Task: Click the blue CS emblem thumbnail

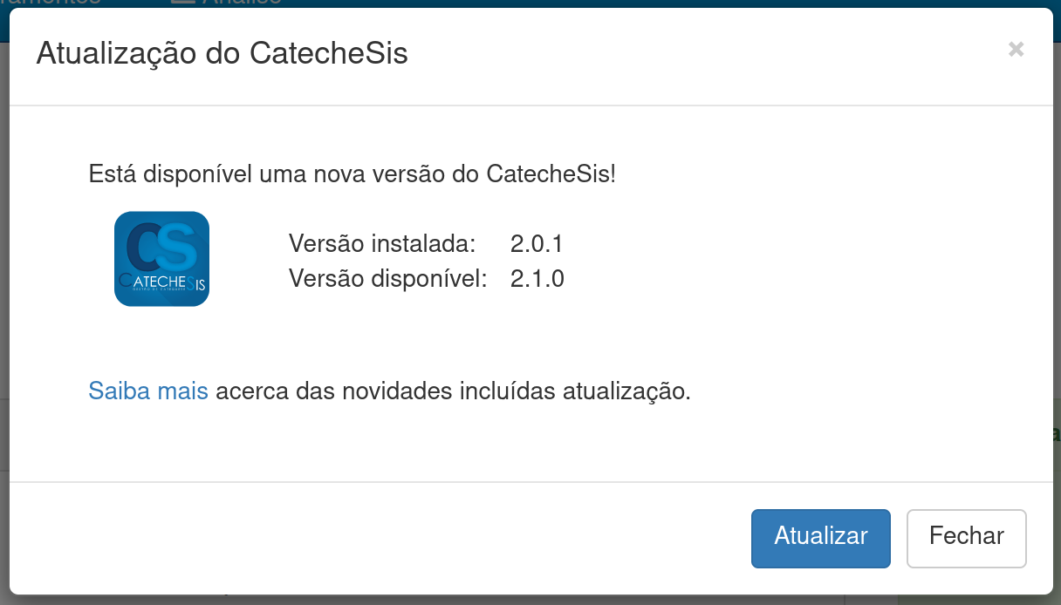Action: click(x=161, y=258)
